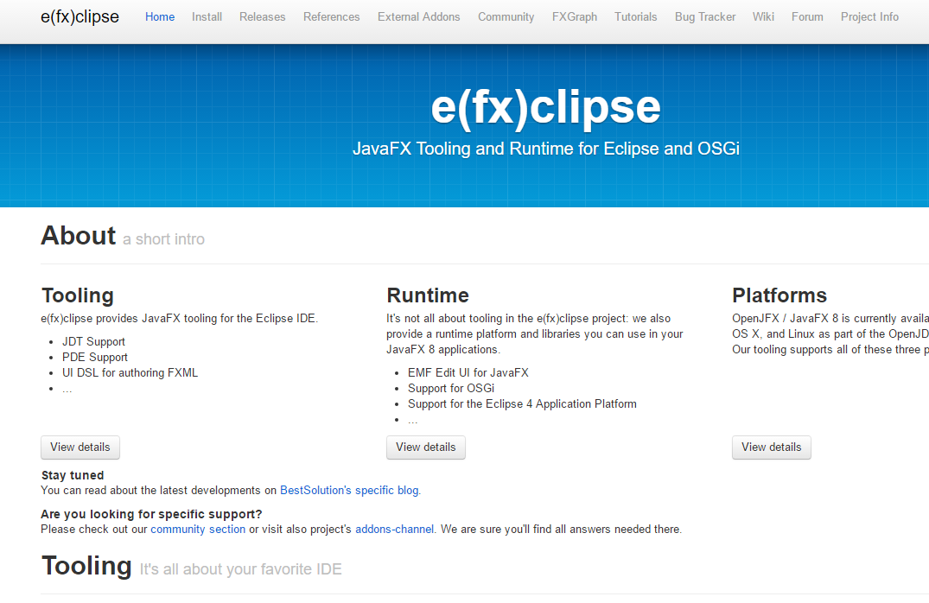Go to the Install page
929x603 pixels.
[x=207, y=16]
